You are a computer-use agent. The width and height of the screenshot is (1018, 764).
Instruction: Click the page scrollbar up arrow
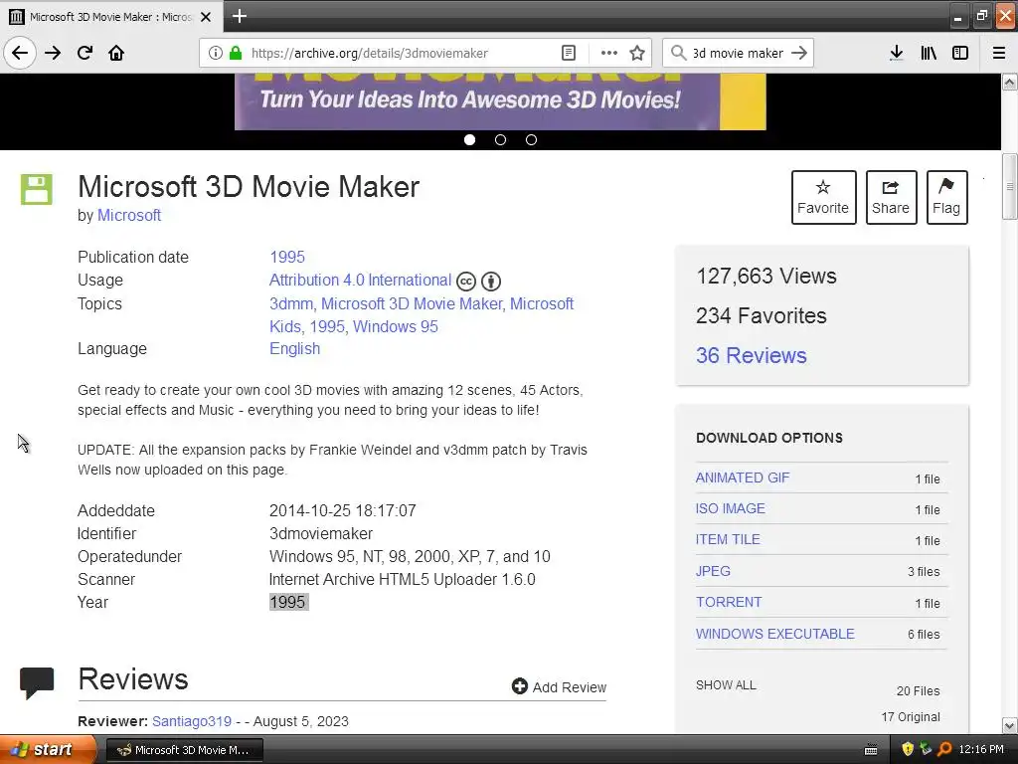click(1010, 82)
